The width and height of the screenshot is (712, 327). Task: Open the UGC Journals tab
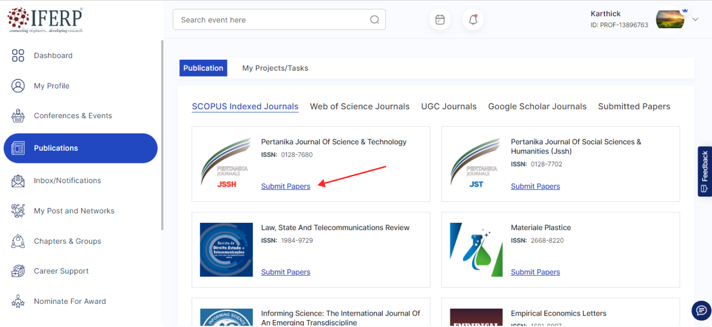pos(448,107)
